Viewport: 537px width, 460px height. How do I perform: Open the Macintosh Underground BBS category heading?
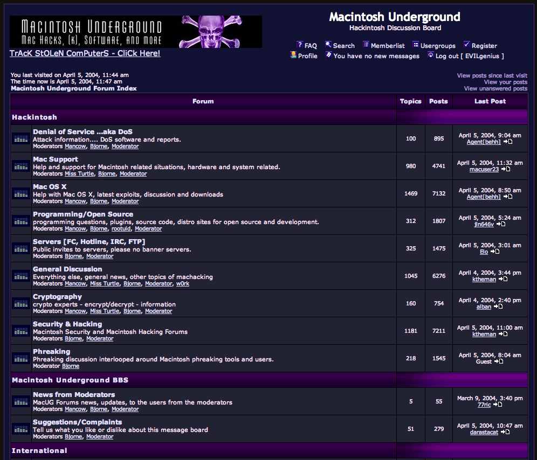(x=70, y=380)
